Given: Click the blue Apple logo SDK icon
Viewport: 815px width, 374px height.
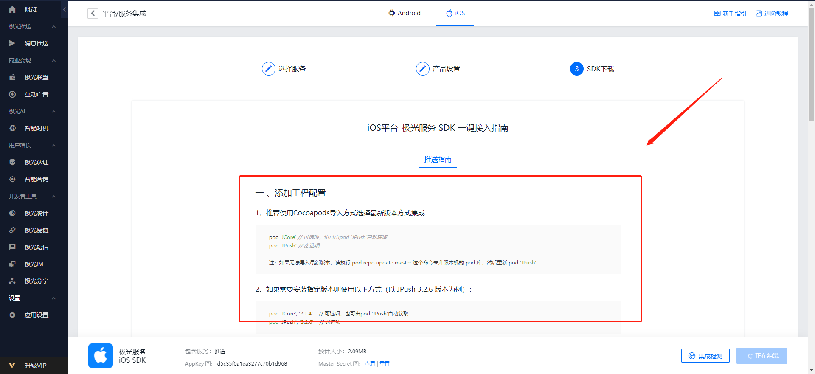Looking at the screenshot, I should [x=101, y=355].
